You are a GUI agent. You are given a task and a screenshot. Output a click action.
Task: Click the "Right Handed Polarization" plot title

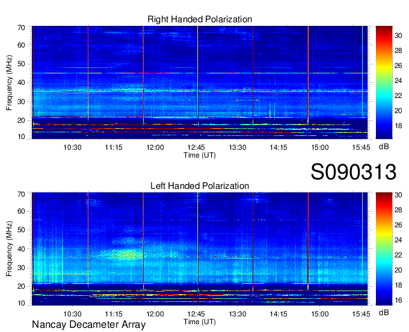pos(200,19)
